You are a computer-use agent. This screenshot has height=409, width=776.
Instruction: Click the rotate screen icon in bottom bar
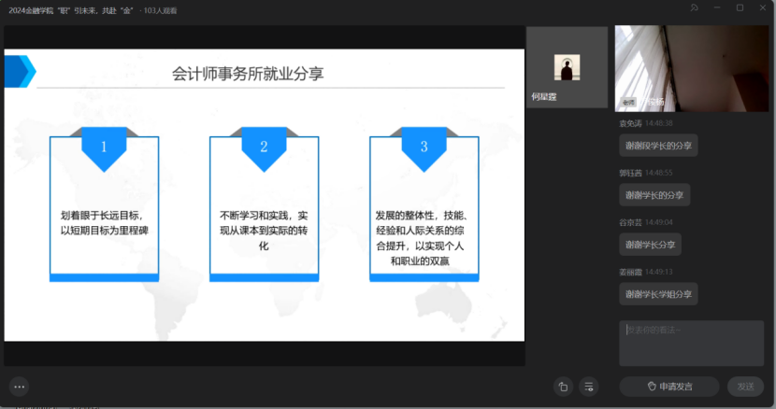pyautogui.click(x=563, y=387)
